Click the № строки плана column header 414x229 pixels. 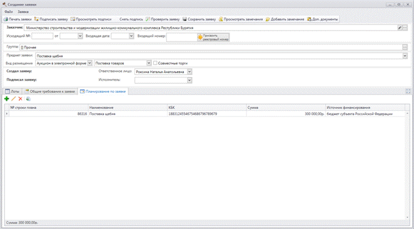pyautogui.click(x=49, y=108)
